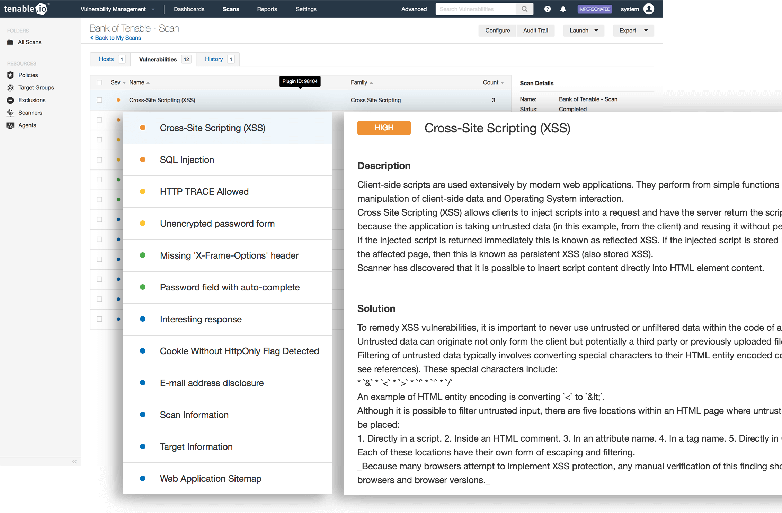This screenshot has height=513, width=782.
Task: Open Target Groups resource
Action: coord(36,87)
